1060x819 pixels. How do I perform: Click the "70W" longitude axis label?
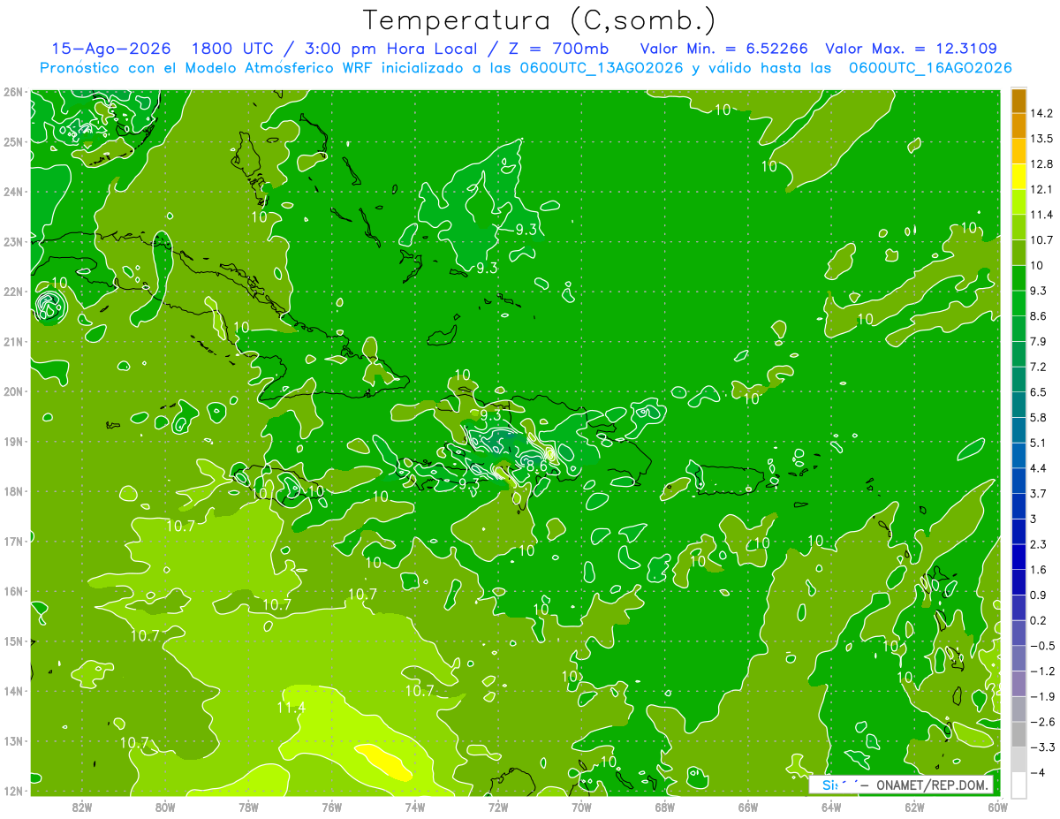coord(581,806)
